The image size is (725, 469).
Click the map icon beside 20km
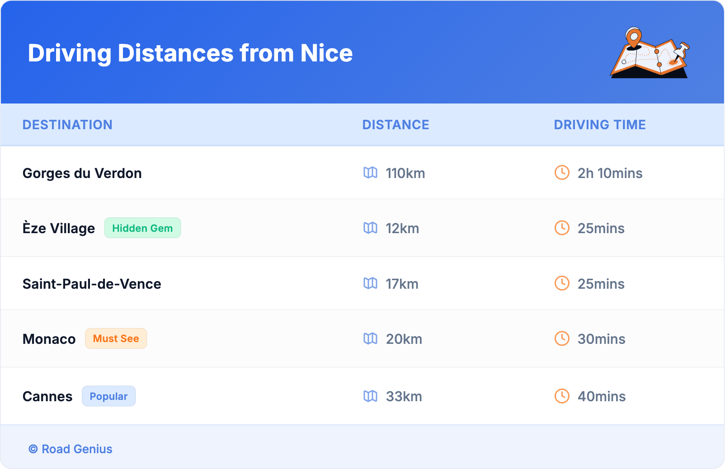pos(370,338)
